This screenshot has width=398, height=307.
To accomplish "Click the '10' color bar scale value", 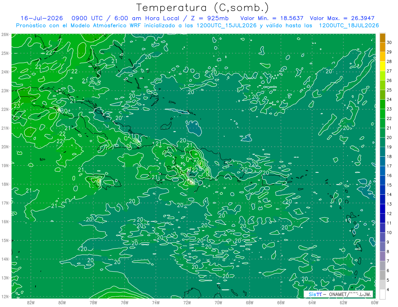I will 389,232.
